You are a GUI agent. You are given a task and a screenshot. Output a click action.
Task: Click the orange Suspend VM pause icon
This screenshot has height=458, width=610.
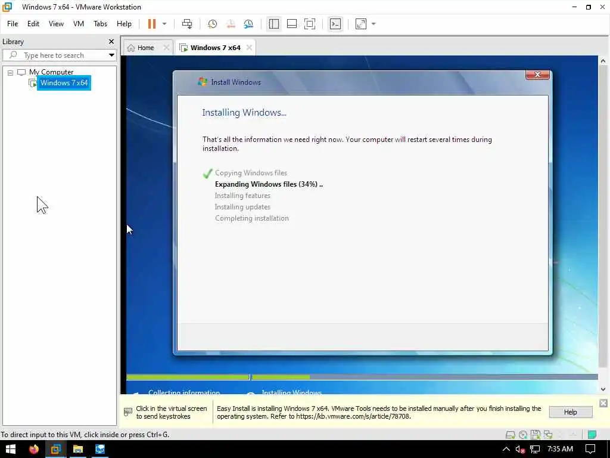pos(152,24)
